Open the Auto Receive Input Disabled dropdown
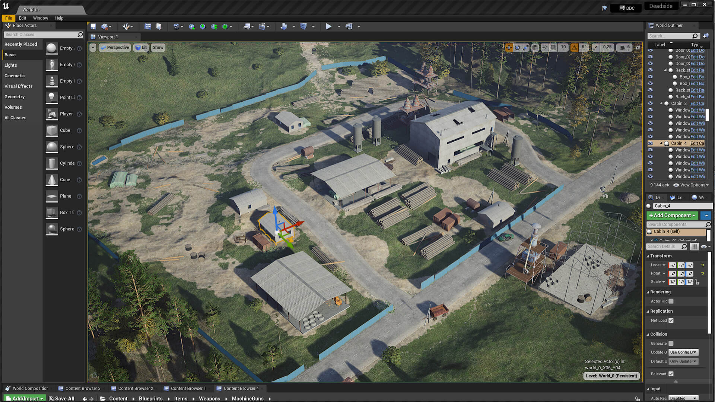 click(x=683, y=398)
